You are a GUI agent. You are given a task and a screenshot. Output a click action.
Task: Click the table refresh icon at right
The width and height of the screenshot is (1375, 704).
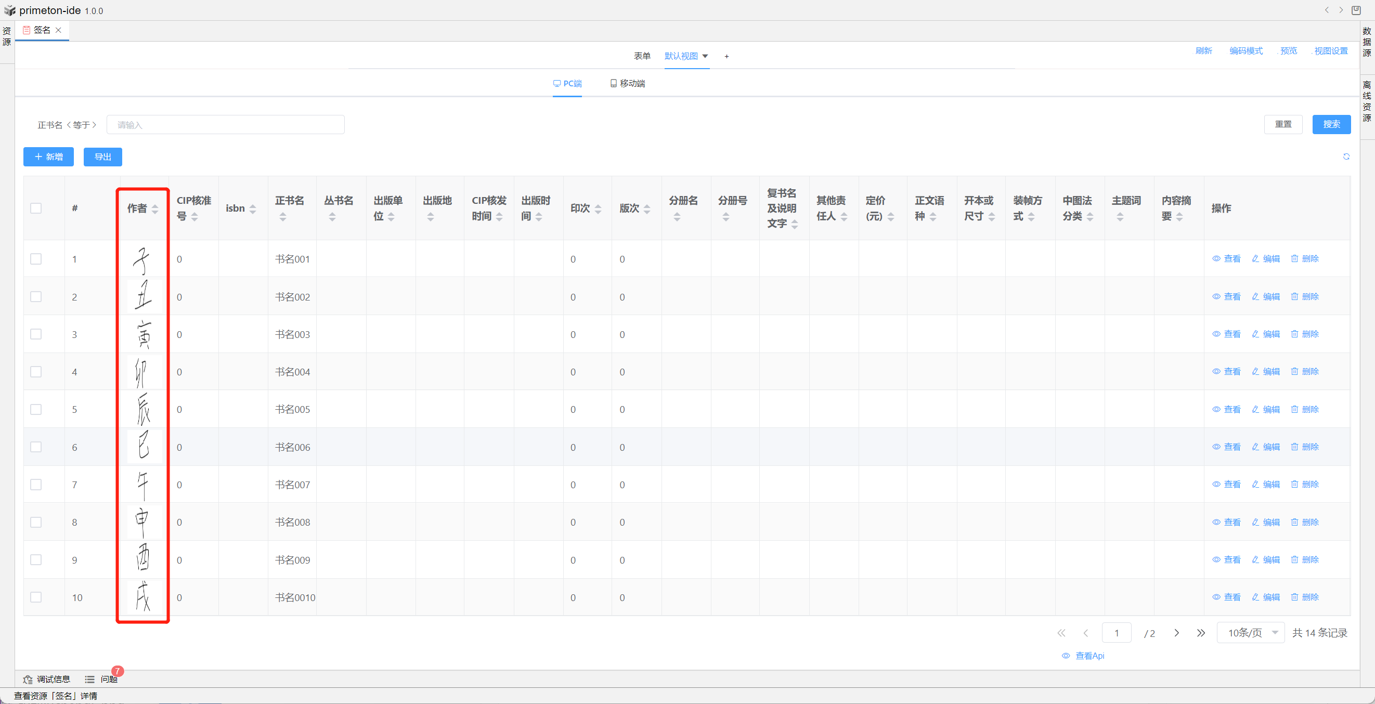coord(1346,157)
